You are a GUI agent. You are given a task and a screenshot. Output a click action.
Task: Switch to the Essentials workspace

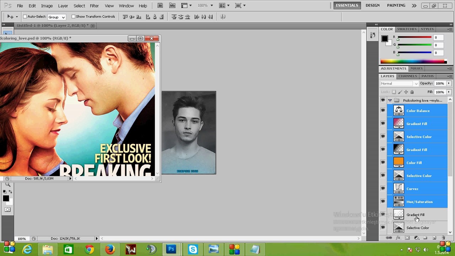[x=347, y=6]
